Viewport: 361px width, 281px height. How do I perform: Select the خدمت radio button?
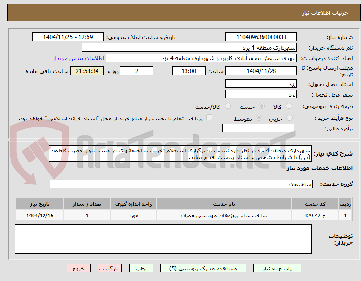click(262, 106)
